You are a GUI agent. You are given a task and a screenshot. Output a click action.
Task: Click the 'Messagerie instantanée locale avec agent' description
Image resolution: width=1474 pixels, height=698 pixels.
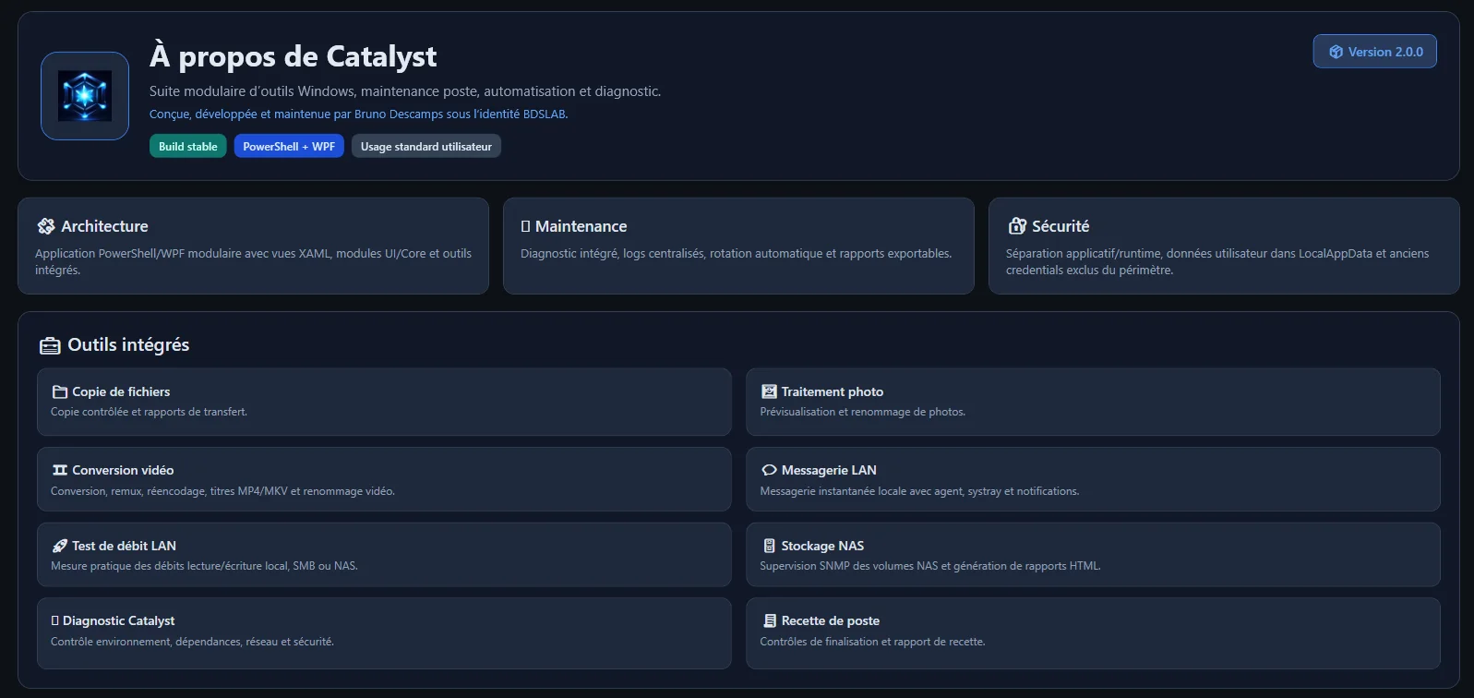[x=919, y=491]
